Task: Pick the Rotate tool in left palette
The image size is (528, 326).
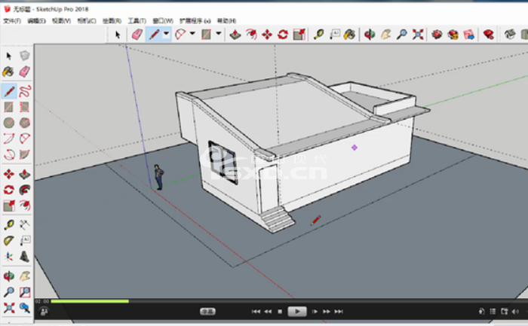Action: click(9, 190)
